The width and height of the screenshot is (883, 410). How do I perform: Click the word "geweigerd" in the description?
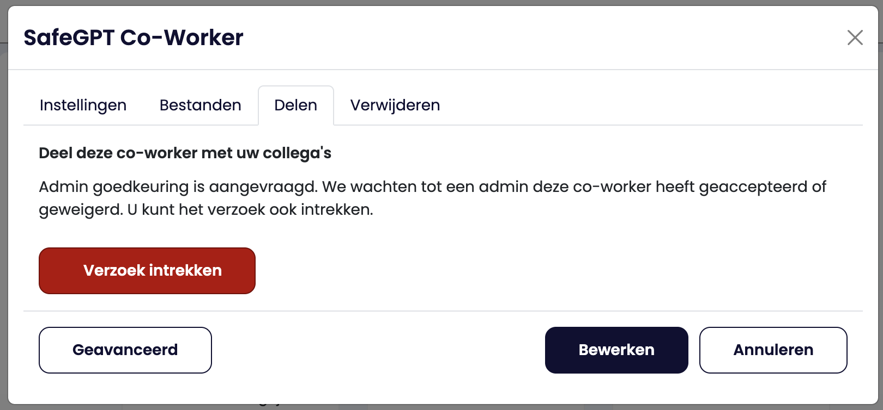coord(80,210)
